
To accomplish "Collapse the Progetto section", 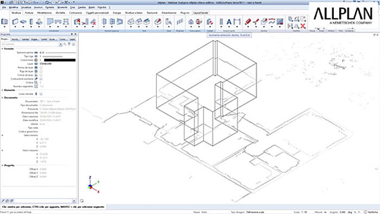I will click(2, 165).
